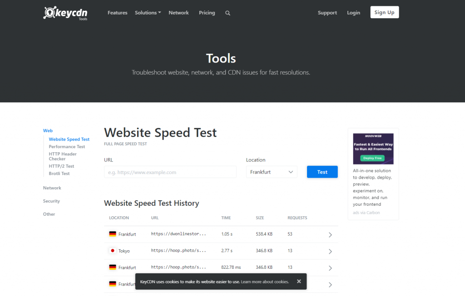Open the Location dropdown showing Frankfurt

click(x=271, y=172)
